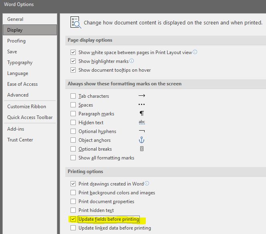The width and height of the screenshot is (266, 234).
Task: Open the Trust Center page
Action: pos(20,140)
